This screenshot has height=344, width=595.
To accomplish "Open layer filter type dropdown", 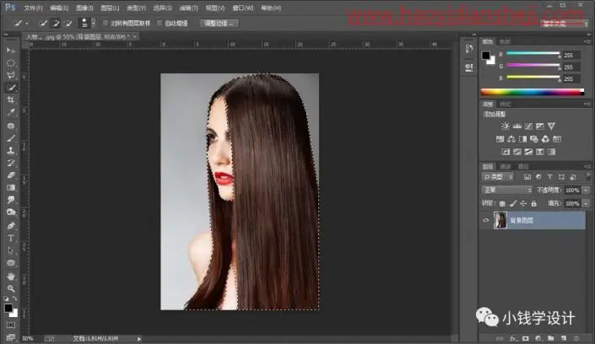I will [498, 177].
